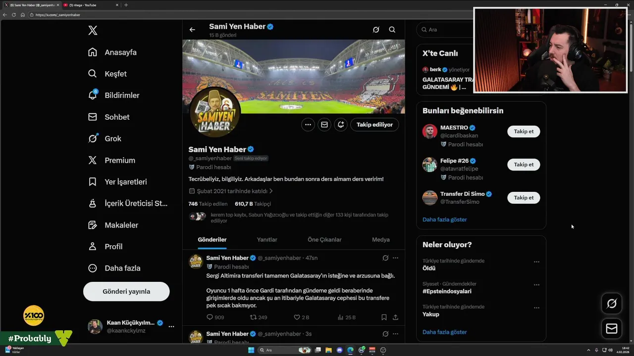Toggle Takip ediliyor following button
This screenshot has height=356, width=634.
pyautogui.click(x=374, y=125)
